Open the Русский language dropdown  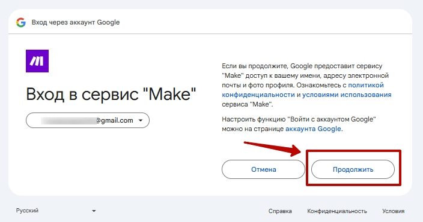[x=56, y=211]
